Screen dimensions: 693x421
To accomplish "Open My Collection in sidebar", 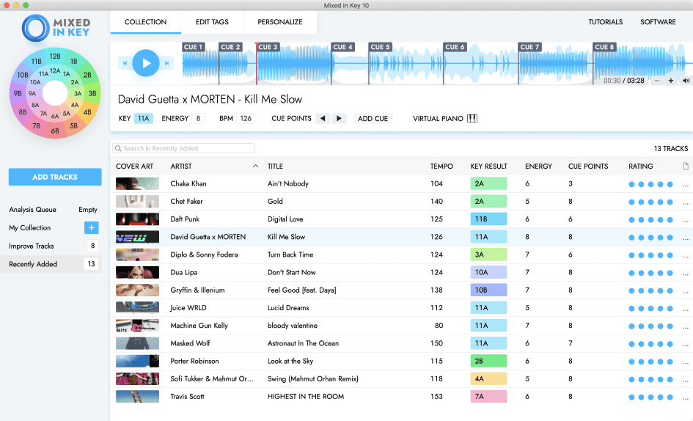I will click(x=30, y=228).
